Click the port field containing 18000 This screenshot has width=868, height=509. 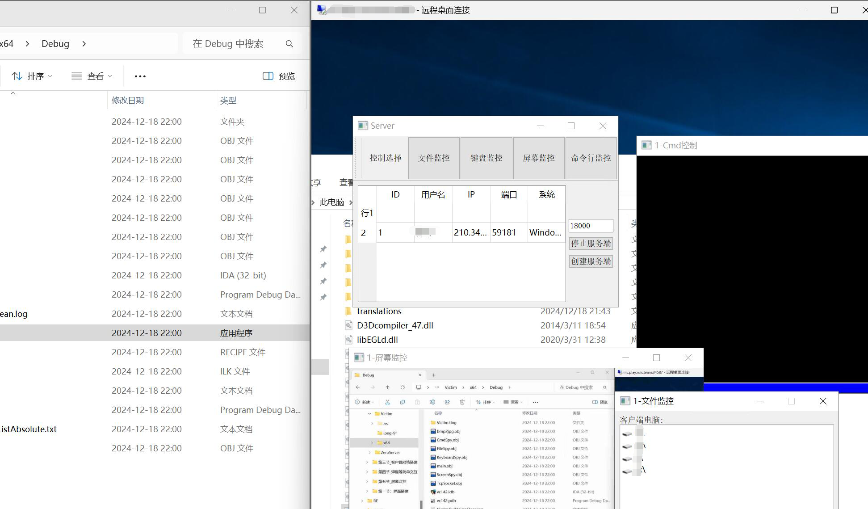coord(591,226)
